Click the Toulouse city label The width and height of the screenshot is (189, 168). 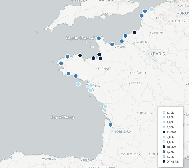click(130, 154)
